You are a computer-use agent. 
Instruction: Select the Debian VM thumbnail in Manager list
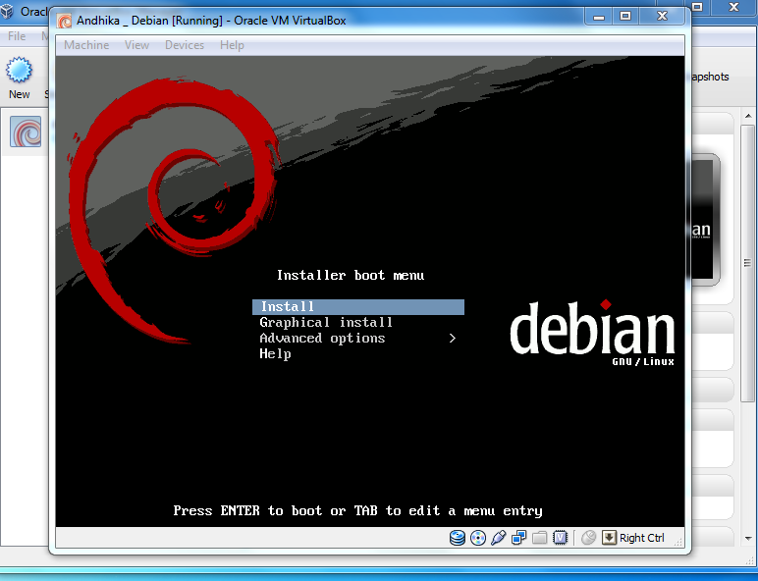[x=26, y=132]
